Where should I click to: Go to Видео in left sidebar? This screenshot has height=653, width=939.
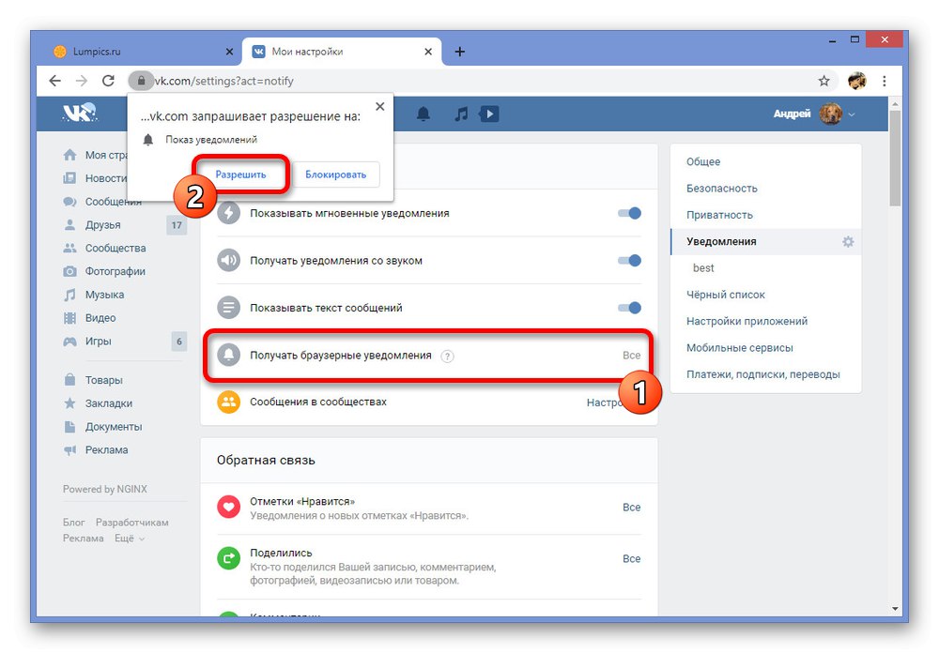100,318
